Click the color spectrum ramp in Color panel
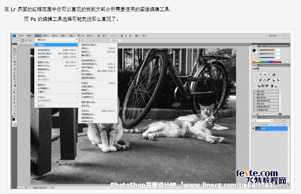 [267, 61]
